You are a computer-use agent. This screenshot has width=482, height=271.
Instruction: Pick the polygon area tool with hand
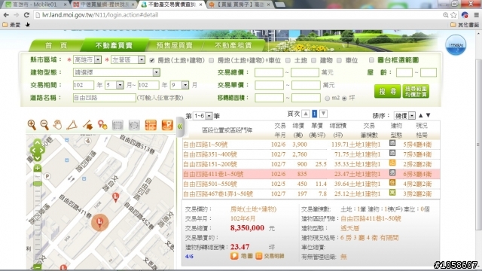click(88, 125)
